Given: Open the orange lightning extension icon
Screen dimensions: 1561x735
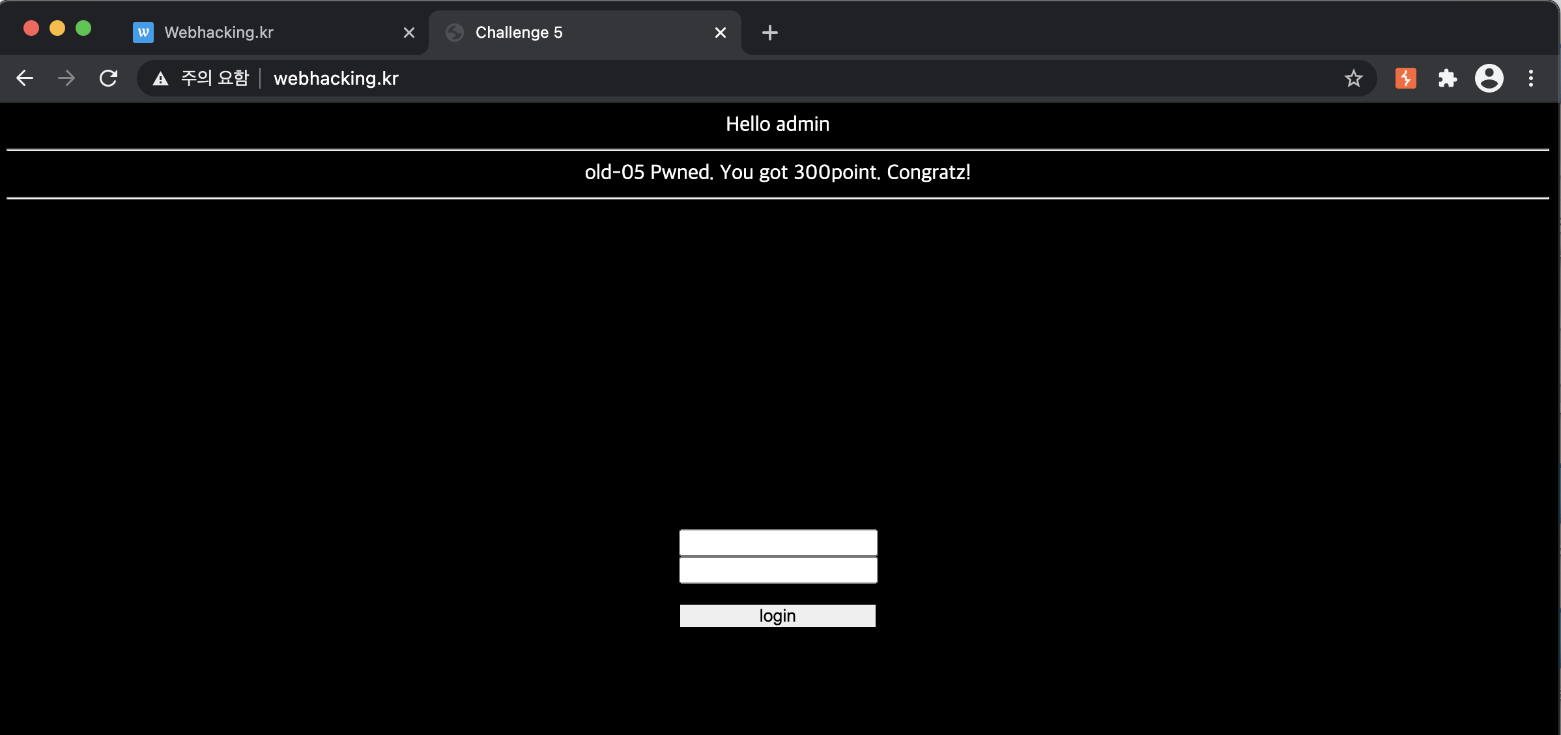Looking at the screenshot, I should 1405,78.
